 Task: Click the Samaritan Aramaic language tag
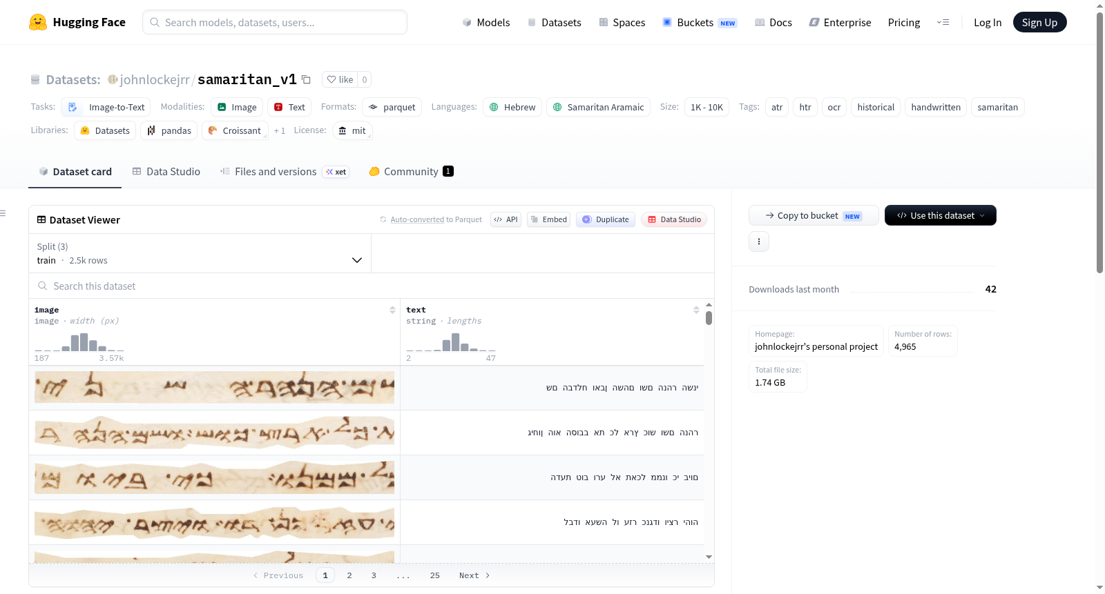tap(599, 107)
